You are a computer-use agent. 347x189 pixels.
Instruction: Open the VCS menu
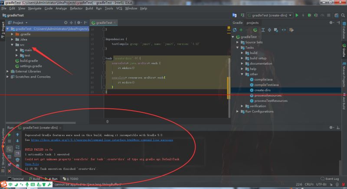tap(119, 8)
